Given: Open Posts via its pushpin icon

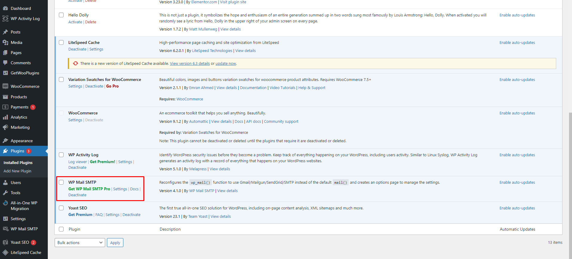Looking at the screenshot, I should 5,32.
